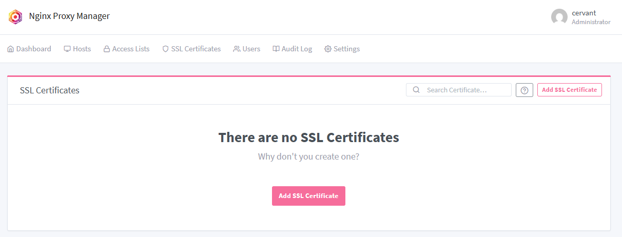This screenshot has height=237, width=622.
Task: Click the Administrator role label
Action: 591,22
